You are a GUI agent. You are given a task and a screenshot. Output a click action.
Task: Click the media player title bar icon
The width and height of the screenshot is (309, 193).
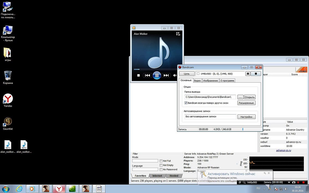pos(134,28)
